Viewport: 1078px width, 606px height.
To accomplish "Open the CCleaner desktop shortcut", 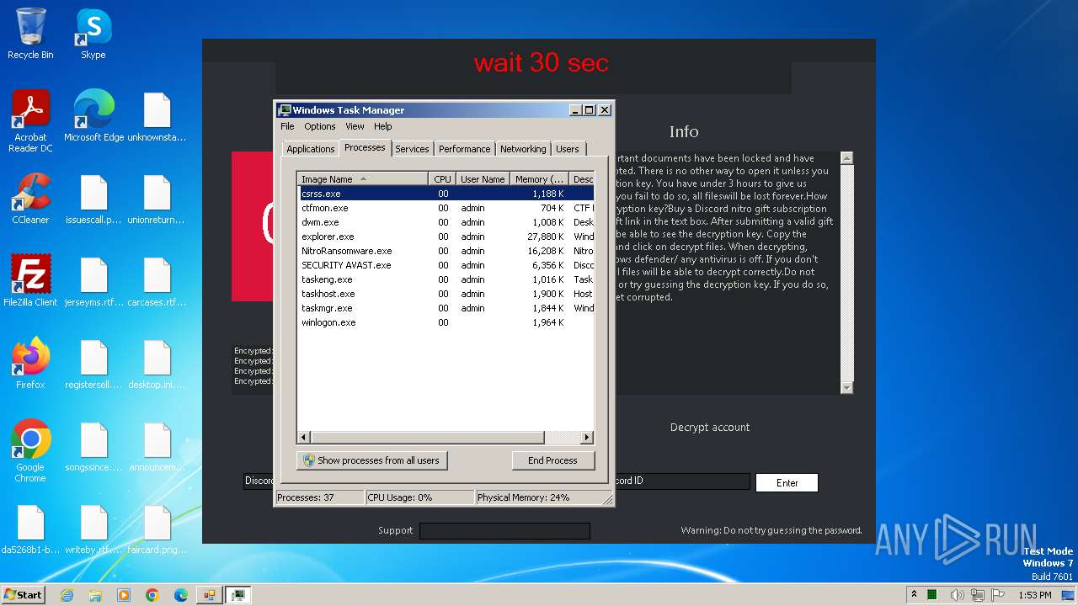I will point(30,199).
